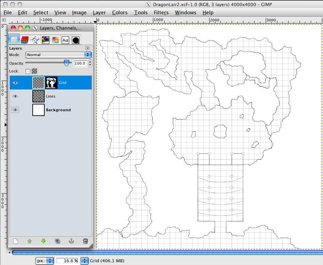Viewport: 323px width, 265px height.
Task: Switch to the Channels tab icon
Action: (24, 40)
